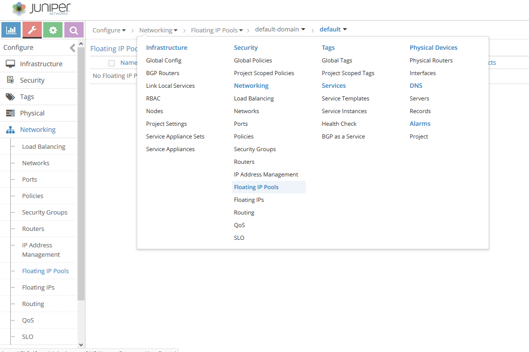Choose Health Check in the Services menu
This screenshot has width=529, height=352.
pos(339,124)
